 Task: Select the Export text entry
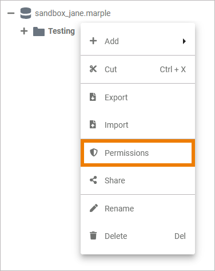116,97
